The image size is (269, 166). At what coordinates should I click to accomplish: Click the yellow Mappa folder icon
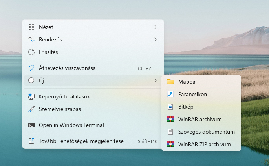[x=170, y=82]
